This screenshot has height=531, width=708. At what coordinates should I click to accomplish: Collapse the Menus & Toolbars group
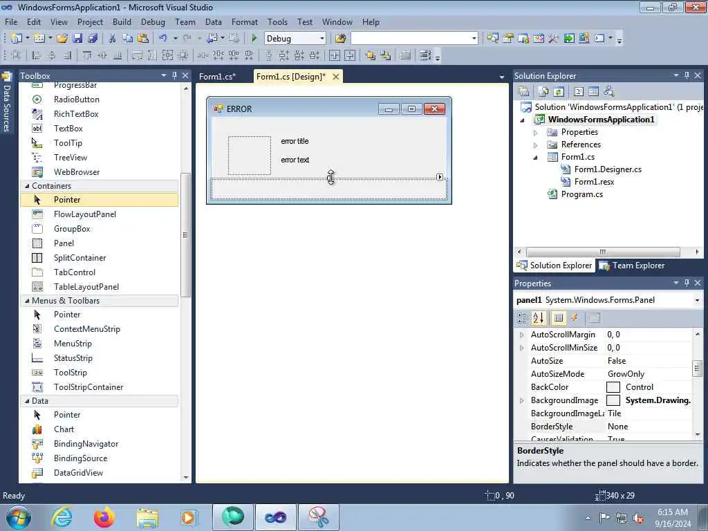pos(27,300)
